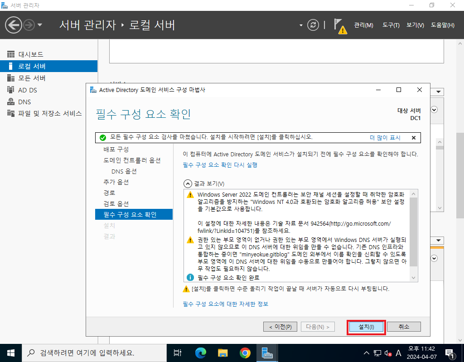464x362 pixels.
Task: Go to DNS 옵션 wizard step
Action: (124, 171)
